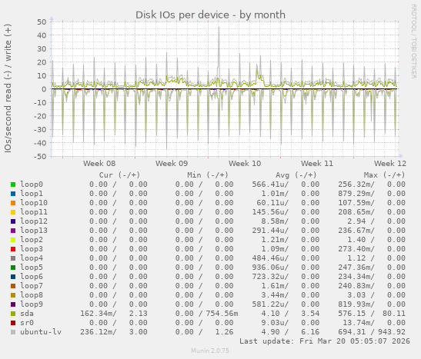Click the sr0 legend label
The width and height of the screenshot is (421, 359).
click(27, 323)
